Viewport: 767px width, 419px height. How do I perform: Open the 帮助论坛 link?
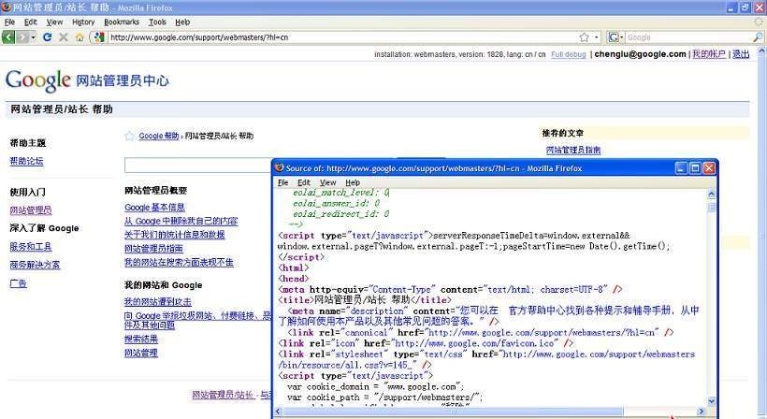(26, 161)
